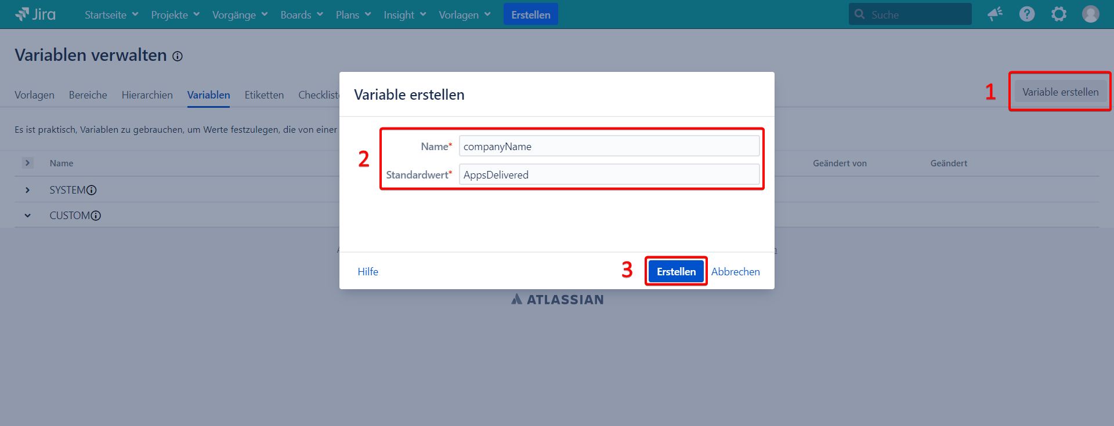This screenshot has height=426, width=1114.
Task: Click info icon beside Variablen verwalten
Action: [178, 56]
